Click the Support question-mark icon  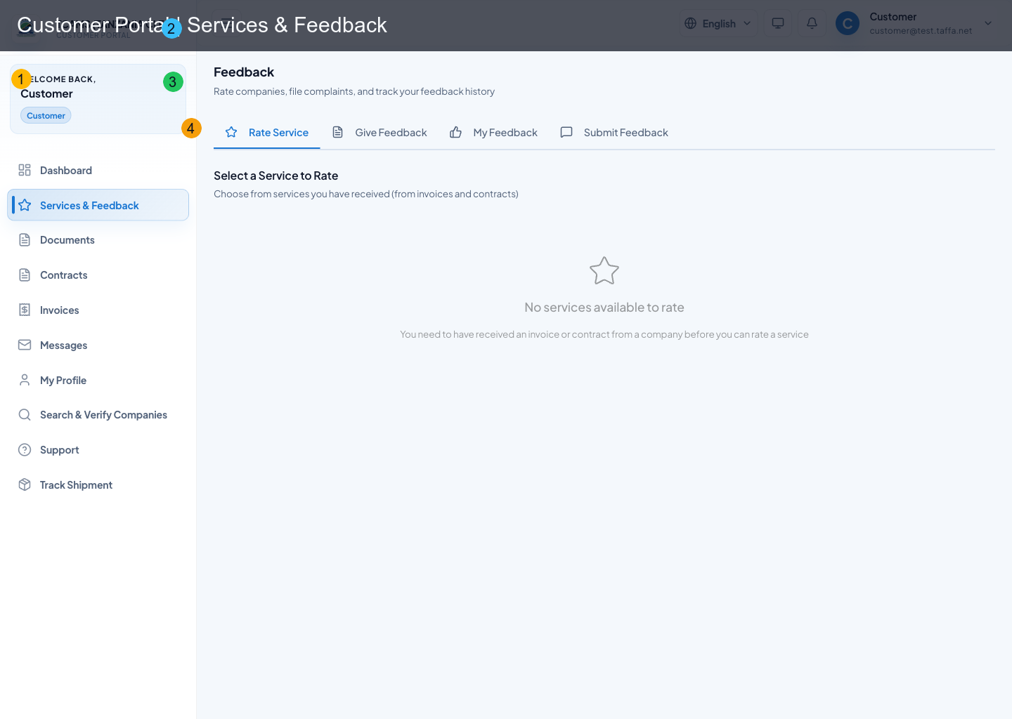click(25, 450)
